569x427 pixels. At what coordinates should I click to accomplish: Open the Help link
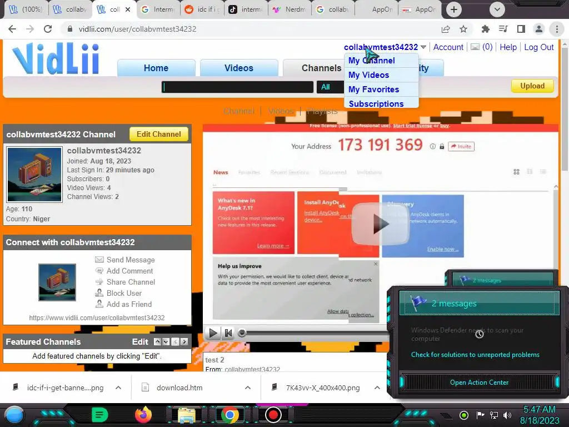508,47
